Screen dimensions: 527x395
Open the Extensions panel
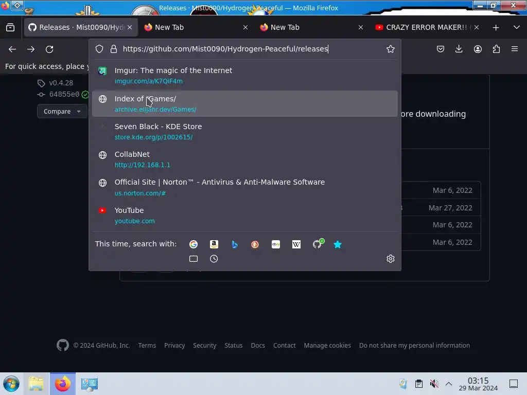(x=496, y=49)
